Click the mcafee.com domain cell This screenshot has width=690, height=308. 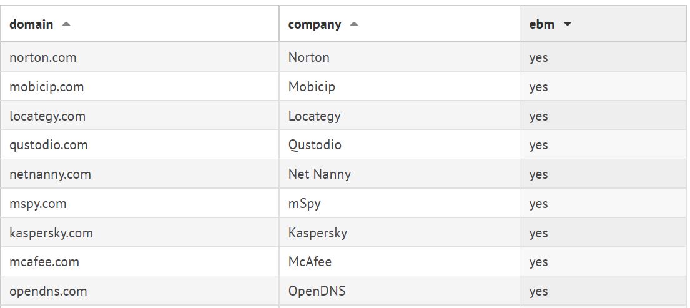coord(44,262)
